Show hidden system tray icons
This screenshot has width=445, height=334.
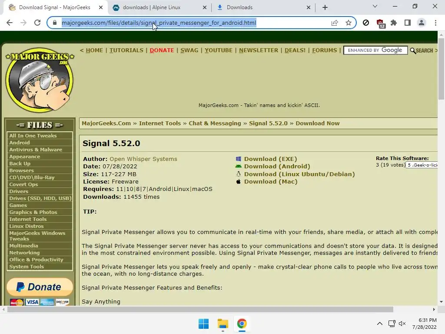pyautogui.click(x=380, y=324)
